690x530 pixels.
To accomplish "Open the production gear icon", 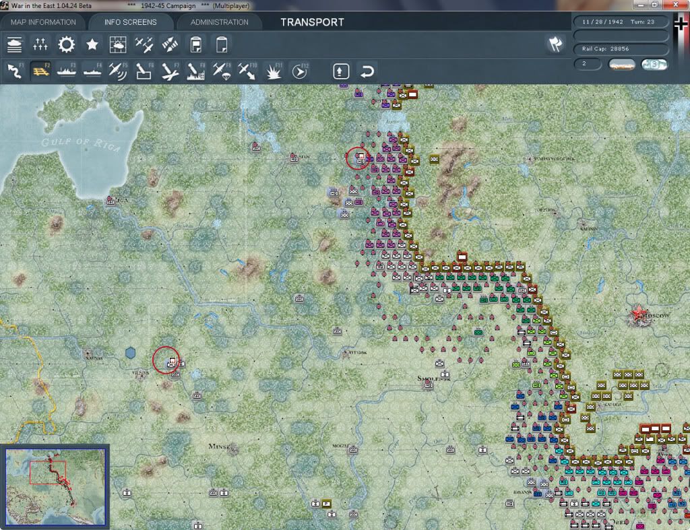I will [67, 45].
